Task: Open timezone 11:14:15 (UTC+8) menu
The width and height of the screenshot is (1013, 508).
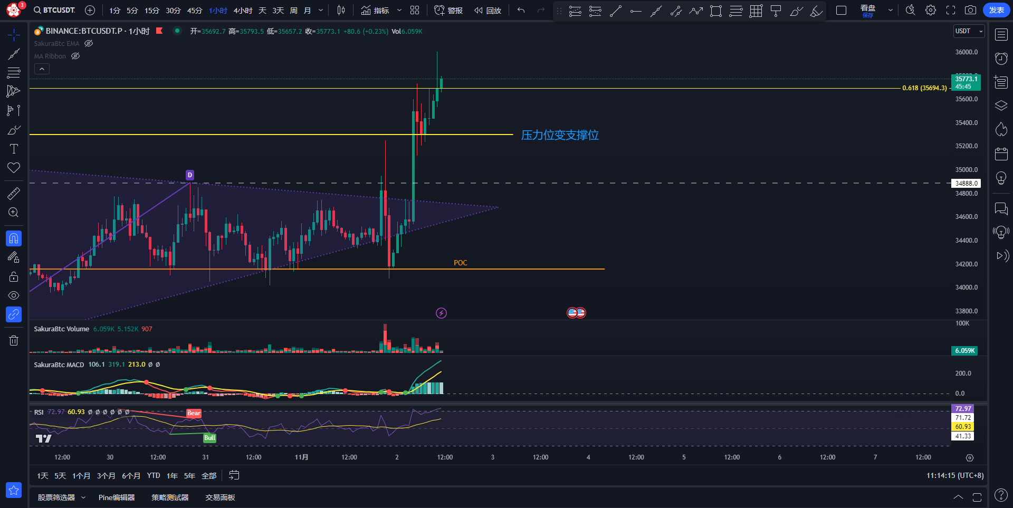Action: point(955,475)
